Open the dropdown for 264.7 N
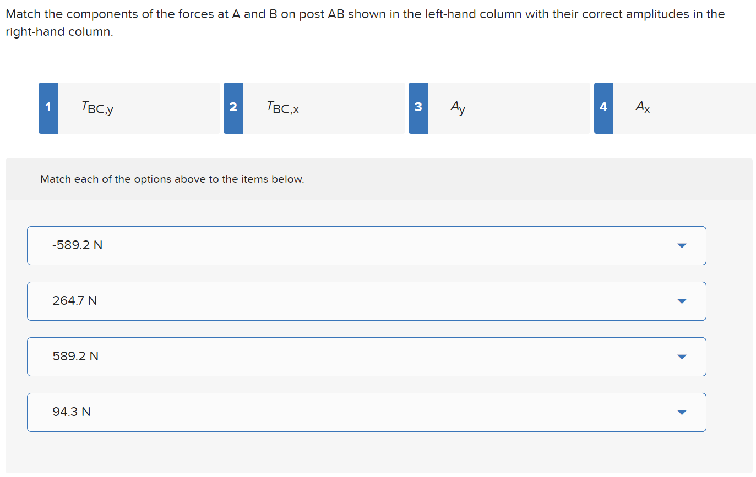 click(682, 301)
